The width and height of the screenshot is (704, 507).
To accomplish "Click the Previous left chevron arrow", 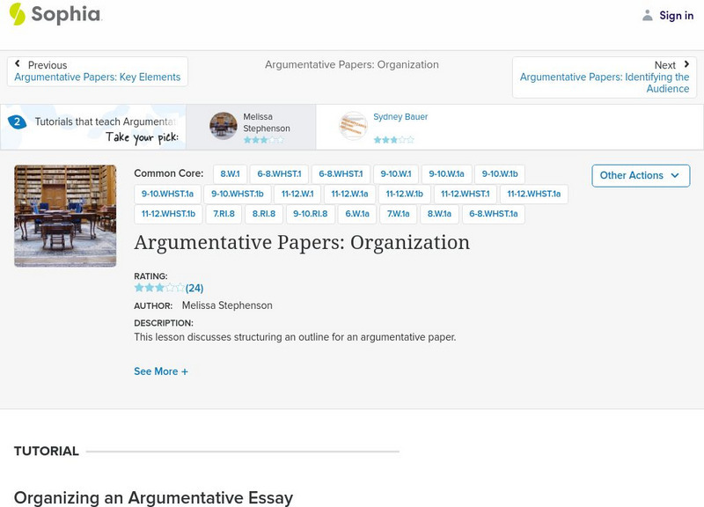I will click(18, 63).
